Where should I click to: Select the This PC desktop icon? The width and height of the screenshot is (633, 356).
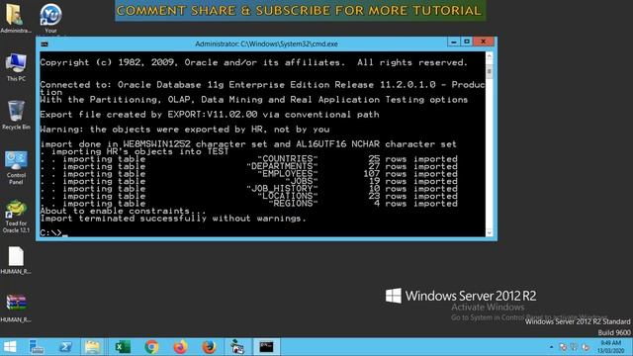(16, 67)
